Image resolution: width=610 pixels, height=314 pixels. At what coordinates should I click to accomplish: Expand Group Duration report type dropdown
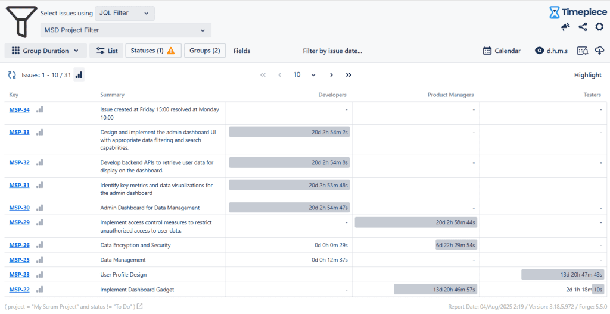tap(45, 51)
